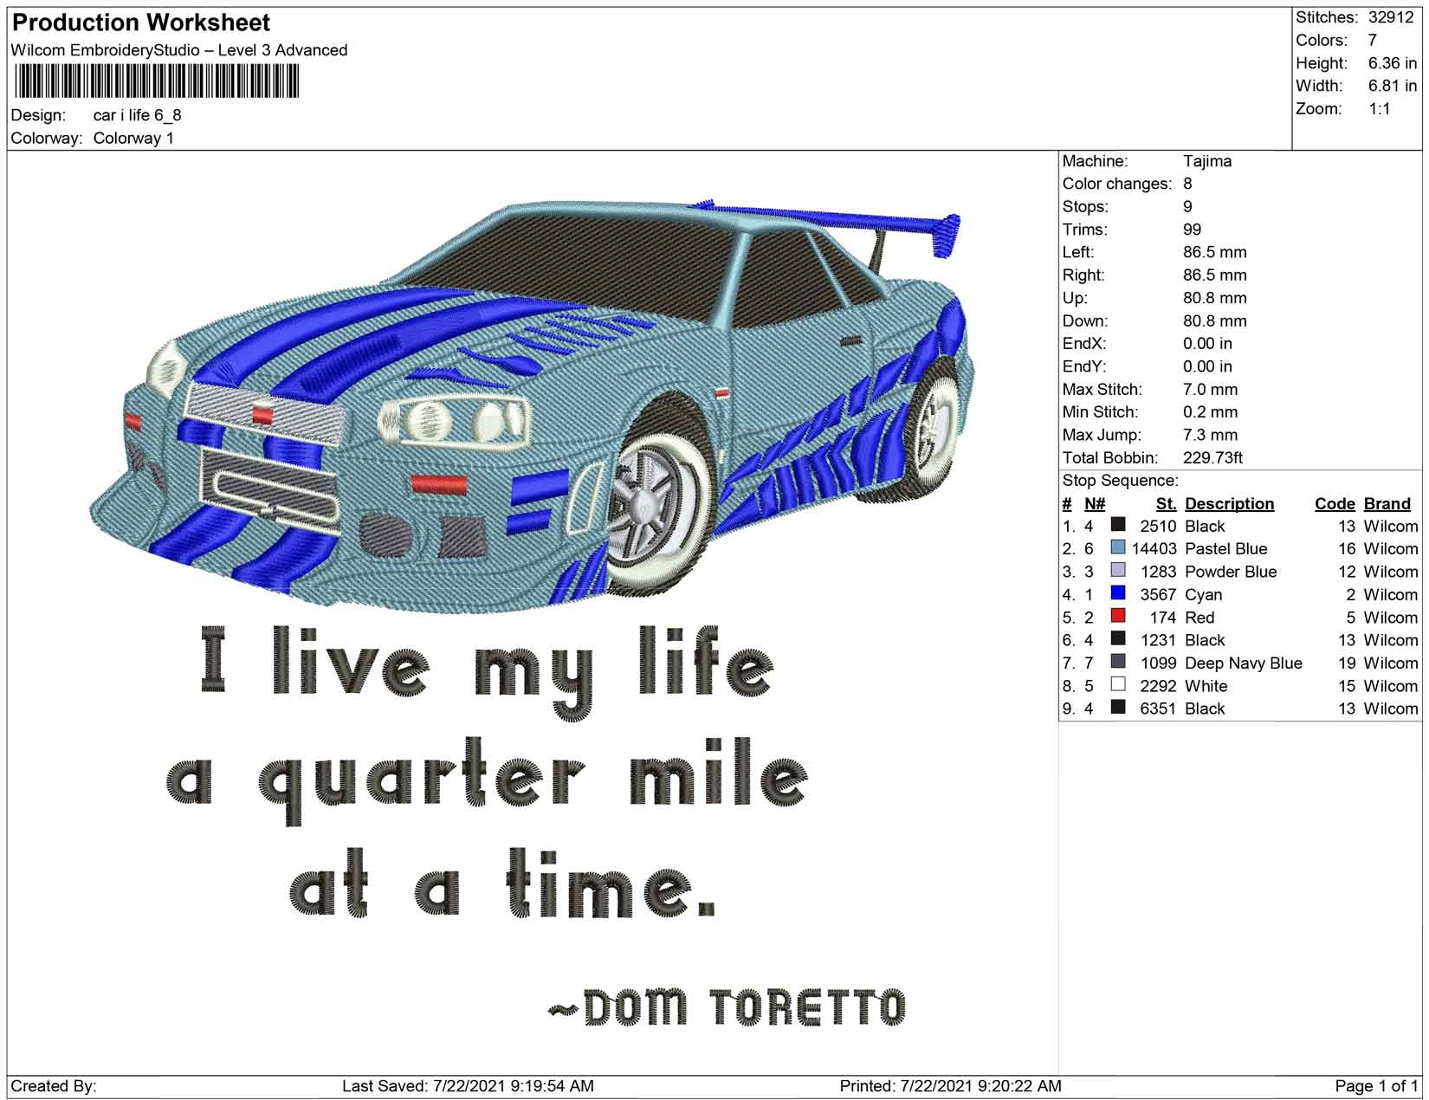
Task: Select stitch count "3567" in Cyan row
Action: point(1159,595)
